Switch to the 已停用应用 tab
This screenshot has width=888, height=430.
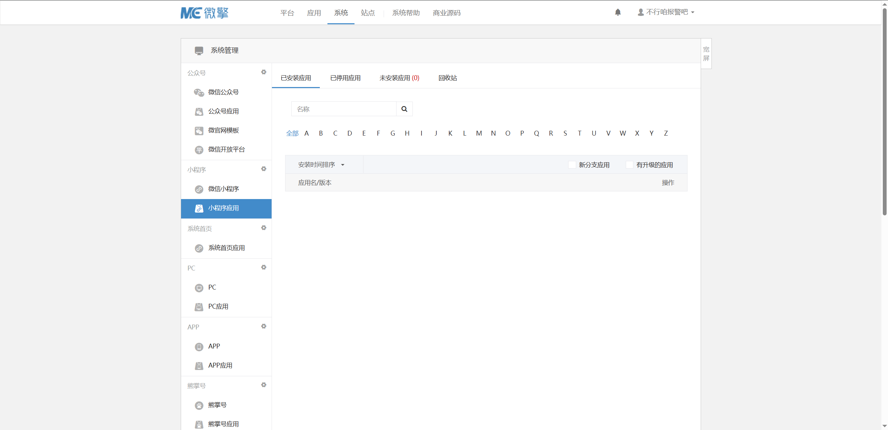(345, 78)
